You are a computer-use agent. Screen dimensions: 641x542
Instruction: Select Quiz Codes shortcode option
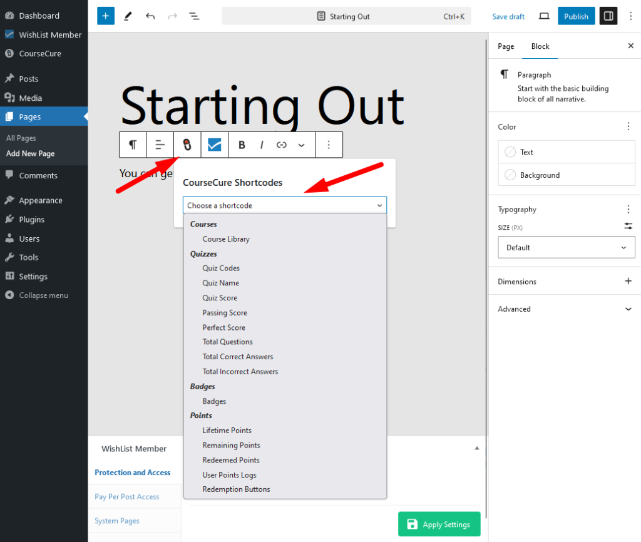285,268
